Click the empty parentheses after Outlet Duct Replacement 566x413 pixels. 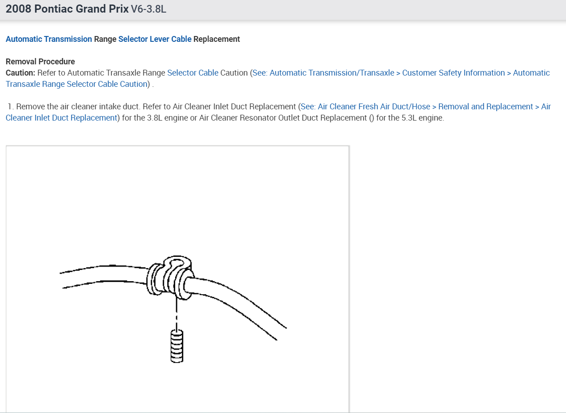tap(371, 118)
